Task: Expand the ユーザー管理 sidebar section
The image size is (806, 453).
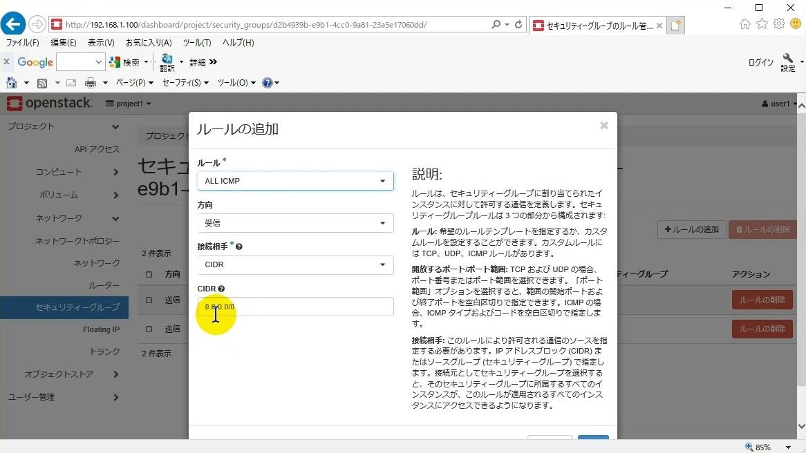Action: 64,396
